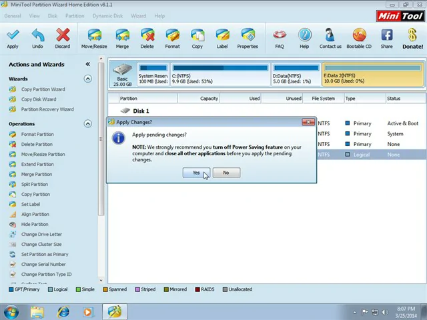Click the Merge partition icon

click(x=122, y=37)
